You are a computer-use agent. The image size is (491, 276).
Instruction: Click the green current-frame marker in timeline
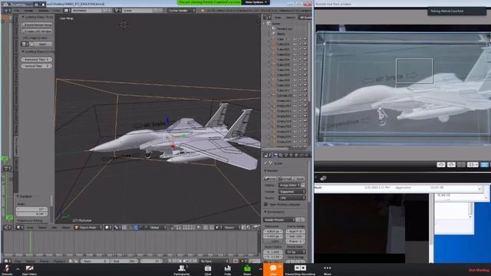coord(31,242)
